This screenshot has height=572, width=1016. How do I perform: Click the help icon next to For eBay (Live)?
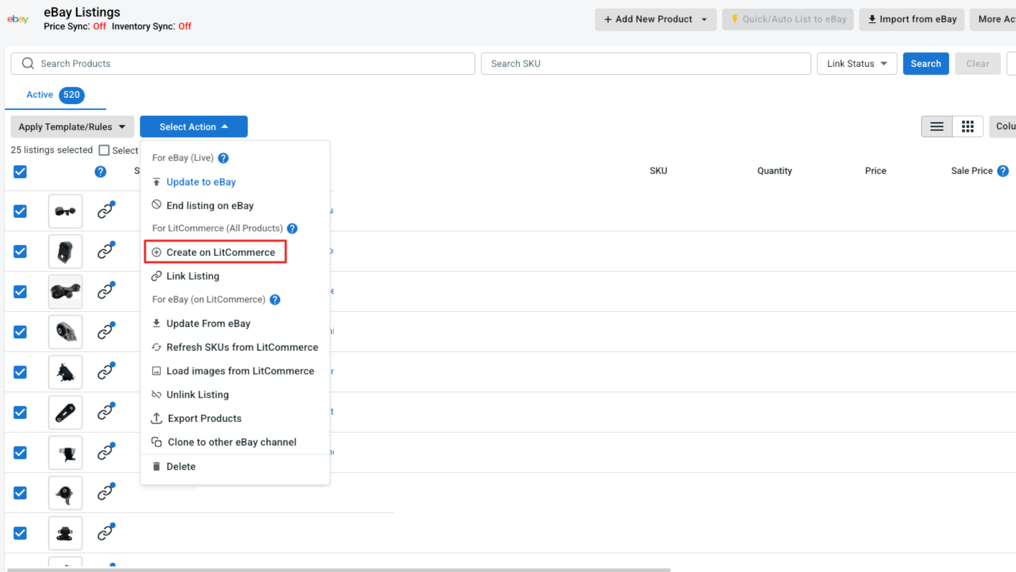click(x=223, y=158)
